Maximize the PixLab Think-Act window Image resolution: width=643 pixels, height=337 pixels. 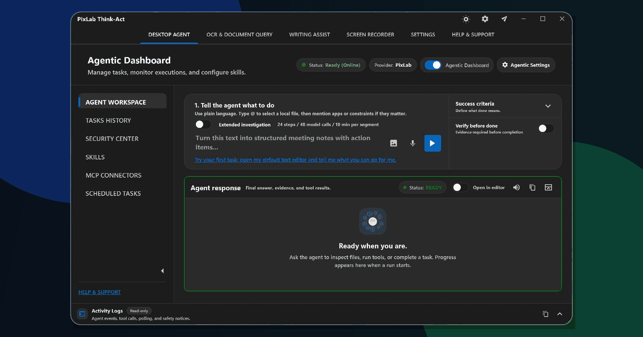click(543, 19)
